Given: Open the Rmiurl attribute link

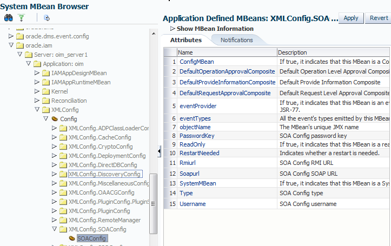Looking at the screenshot, I should [x=188, y=163].
